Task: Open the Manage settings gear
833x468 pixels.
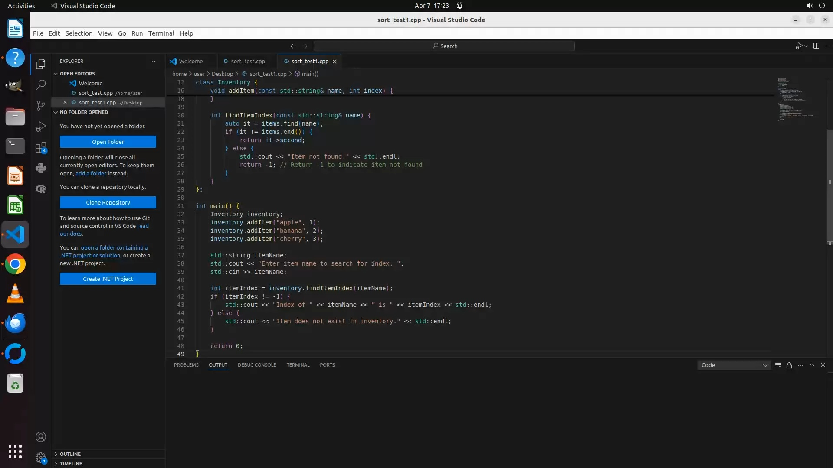Action: point(41,457)
